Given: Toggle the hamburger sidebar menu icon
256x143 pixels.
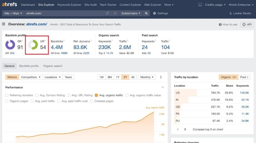Looking at the screenshot, I should coord(4,24).
